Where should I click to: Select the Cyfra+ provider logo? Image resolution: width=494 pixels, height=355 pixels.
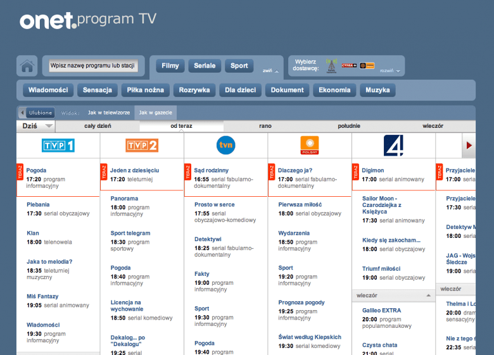pyautogui.click(x=349, y=65)
